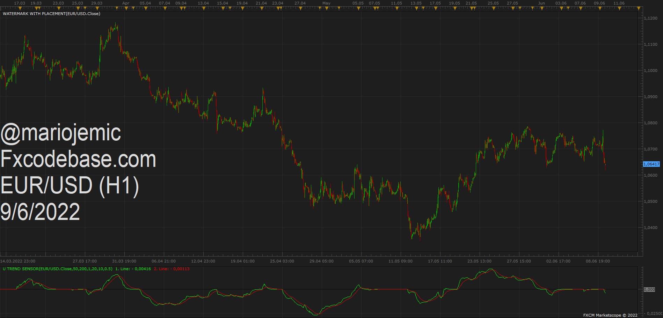This screenshot has height=318, width=663.
Task: Click the WATERMARK WITH PLACEMENT indicator label
Action: tap(51, 14)
